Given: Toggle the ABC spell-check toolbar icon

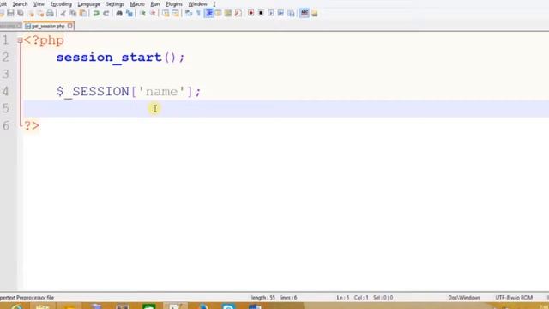Looking at the screenshot, I should point(305,14).
